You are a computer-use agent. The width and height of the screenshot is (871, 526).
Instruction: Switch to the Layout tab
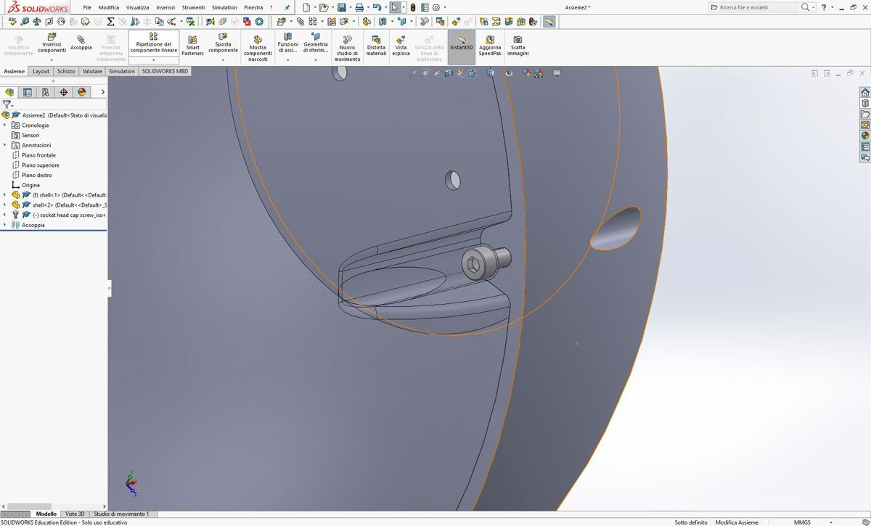tap(41, 71)
